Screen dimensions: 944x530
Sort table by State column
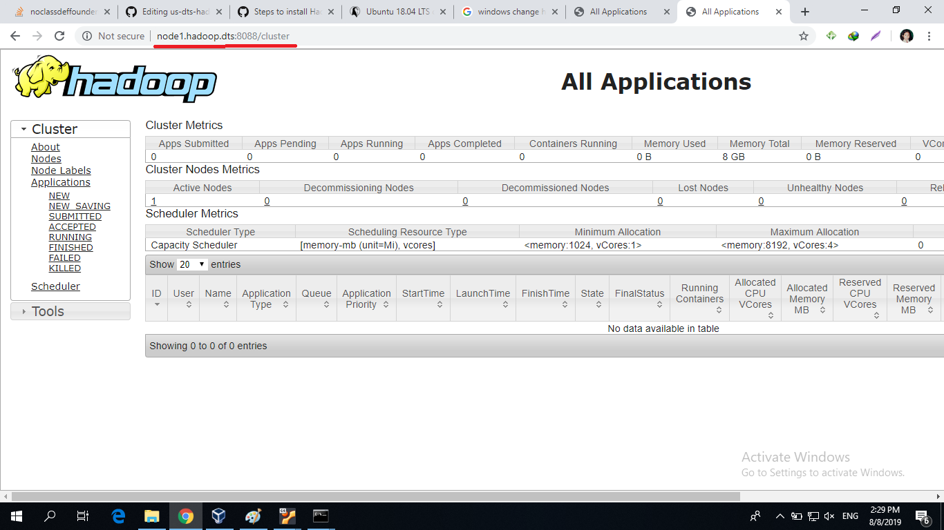click(x=592, y=298)
